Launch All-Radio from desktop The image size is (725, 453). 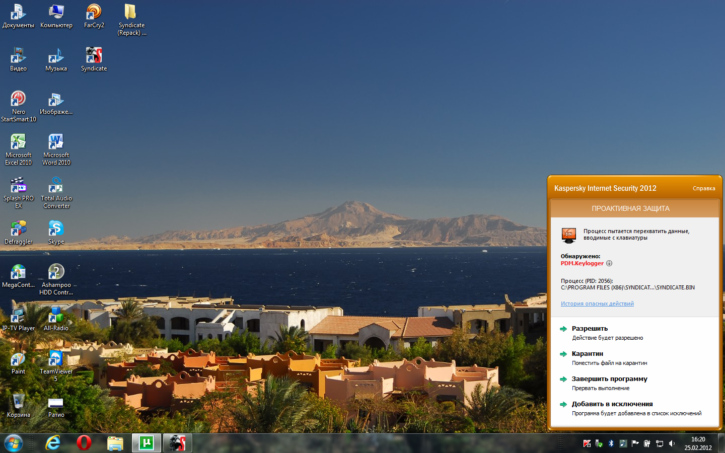pos(56,319)
